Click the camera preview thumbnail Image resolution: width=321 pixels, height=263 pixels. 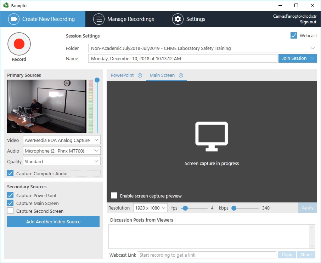(x=47, y=106)
